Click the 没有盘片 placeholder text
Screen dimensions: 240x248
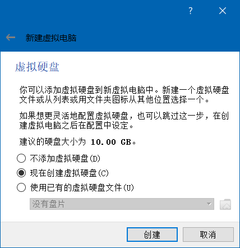(48, 204)
